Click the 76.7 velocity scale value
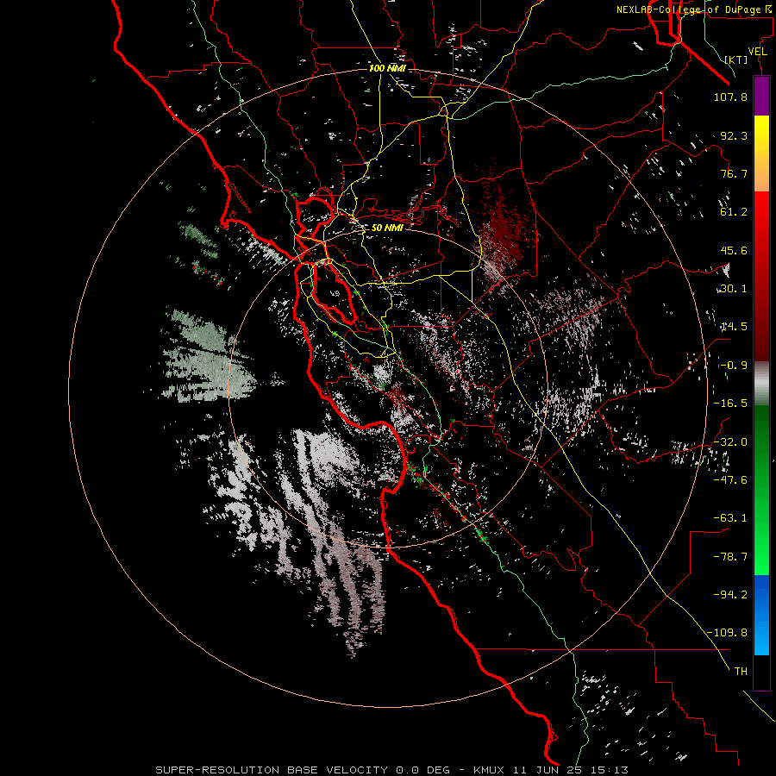 coord(734,173)
